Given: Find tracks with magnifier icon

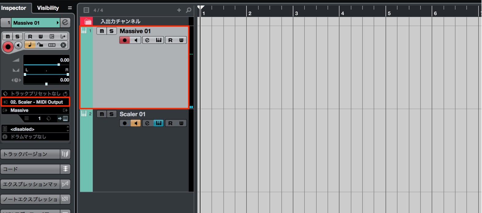Looking at the screenshot, I should coord(189,10).
